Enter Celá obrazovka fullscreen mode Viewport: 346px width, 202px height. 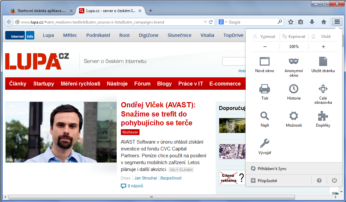pyautogui.click(x=323, y=94)
